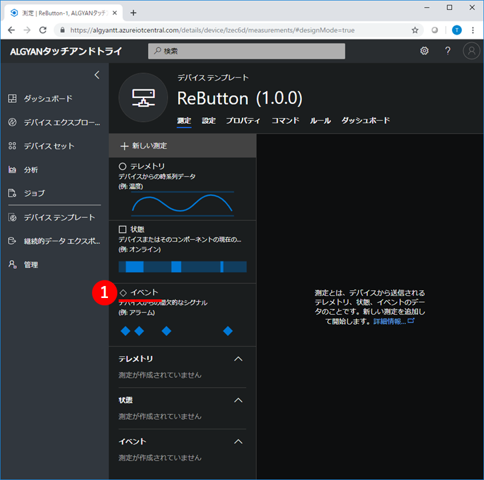Select イベント measurement type

pyautogui.click(x=183, y=315)
